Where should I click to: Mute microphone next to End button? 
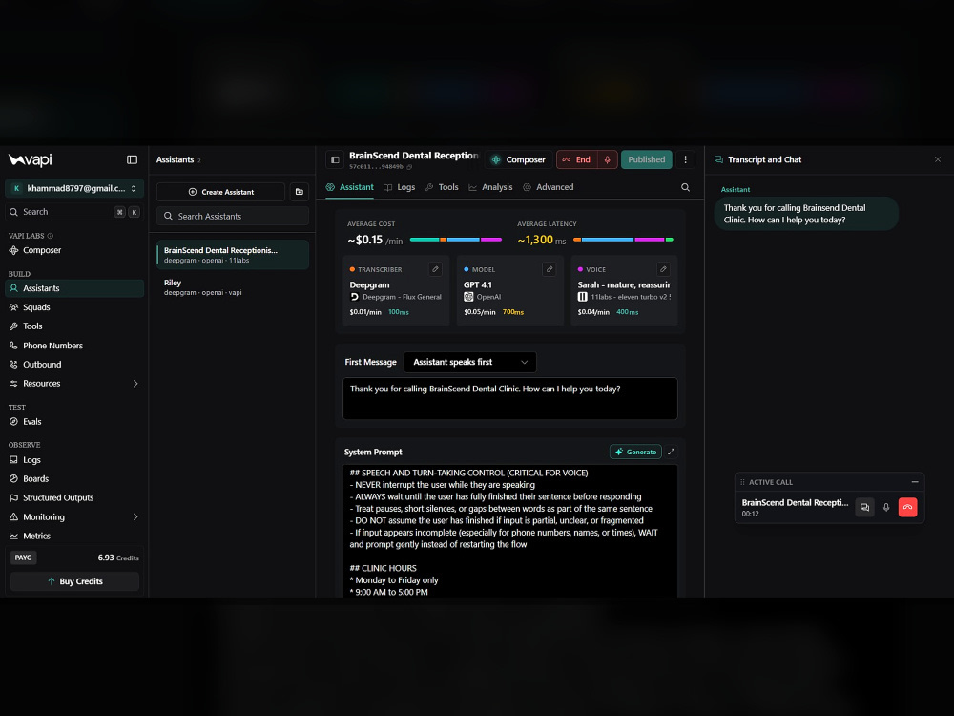pos(607,159)
